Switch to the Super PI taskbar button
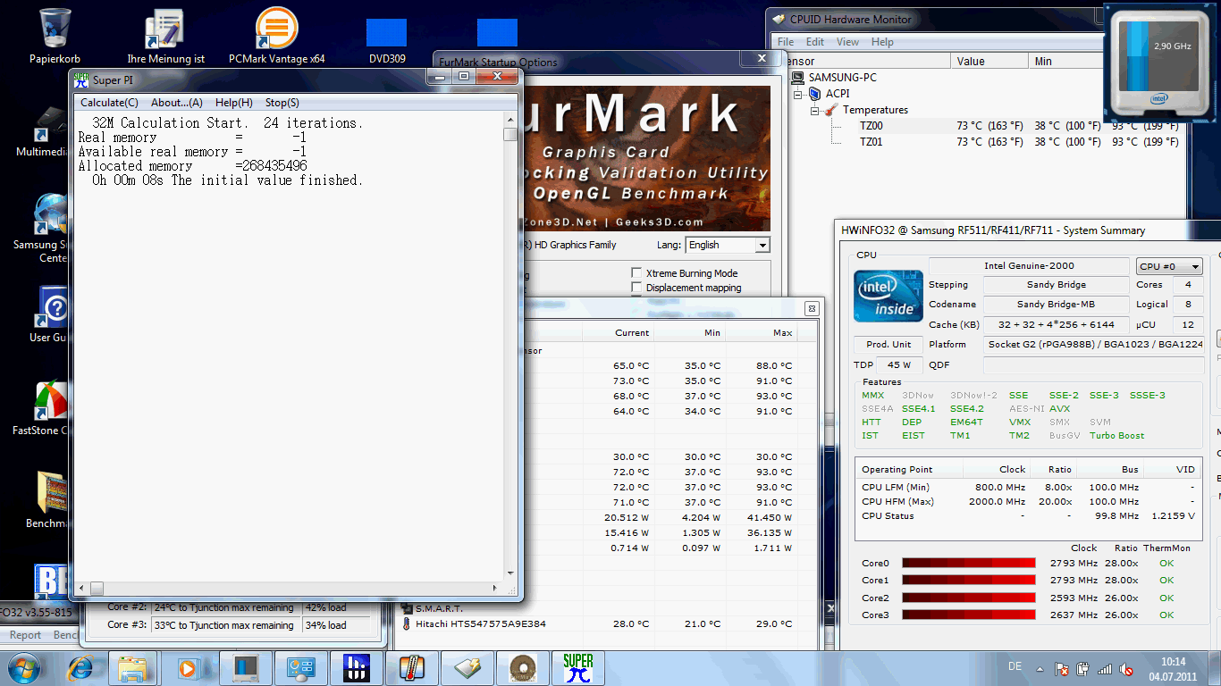 click(578, 668)
